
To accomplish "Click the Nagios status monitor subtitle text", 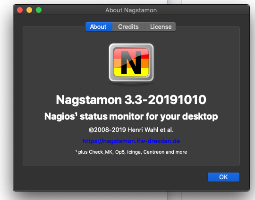I will [x=131, y=117].
